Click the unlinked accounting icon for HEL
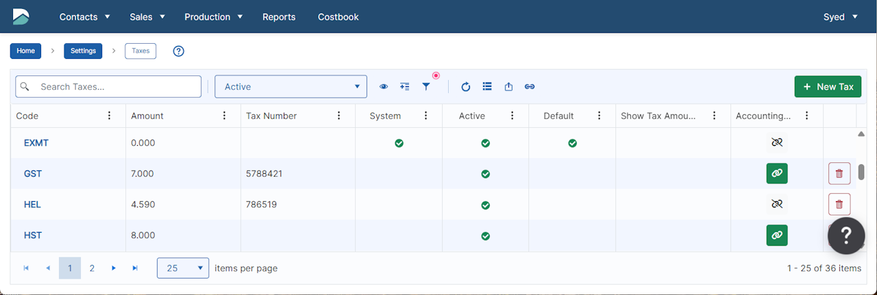Viewport: 877px width, 295px height. point(776,204)
